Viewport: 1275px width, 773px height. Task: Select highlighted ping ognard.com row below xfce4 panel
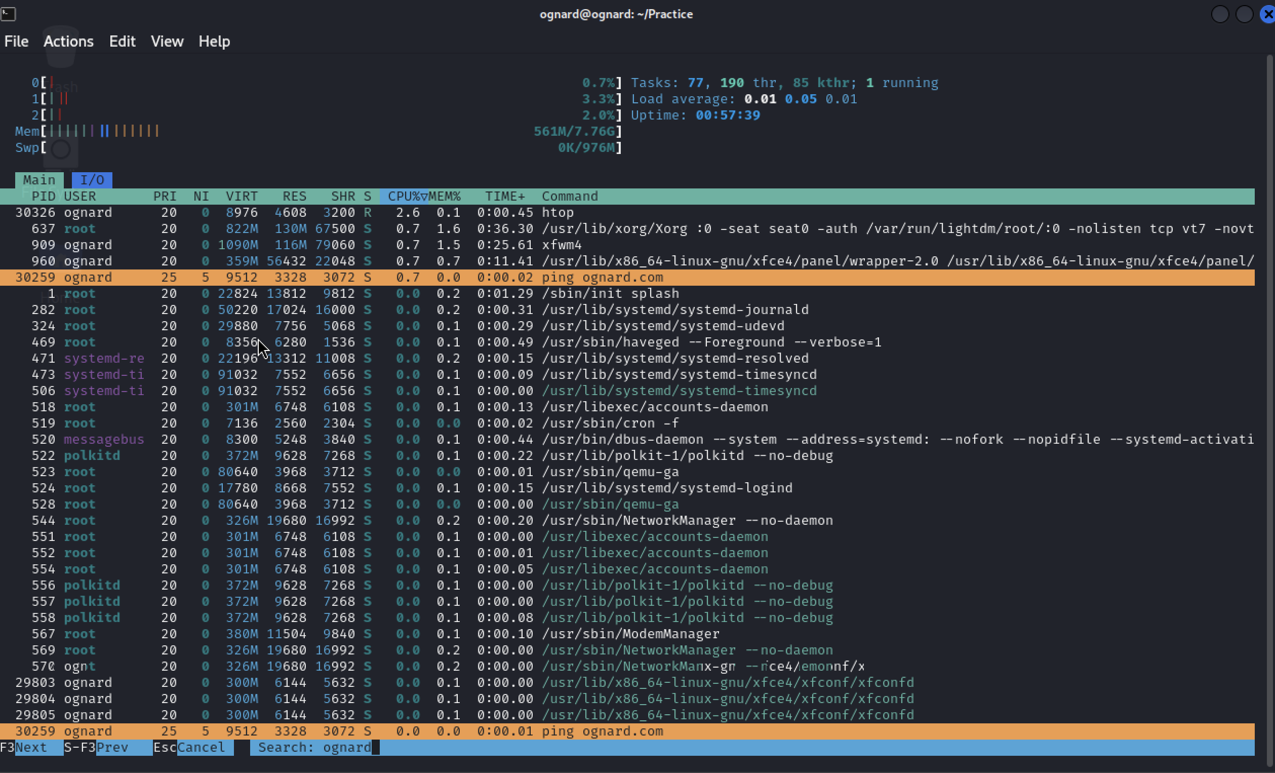pos(627,277)
